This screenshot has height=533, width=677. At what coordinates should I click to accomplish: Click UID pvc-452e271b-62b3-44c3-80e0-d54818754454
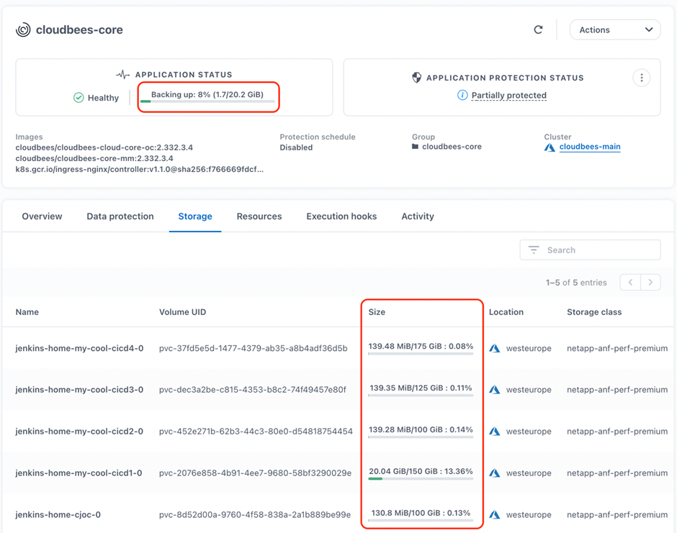pos(256,432)
